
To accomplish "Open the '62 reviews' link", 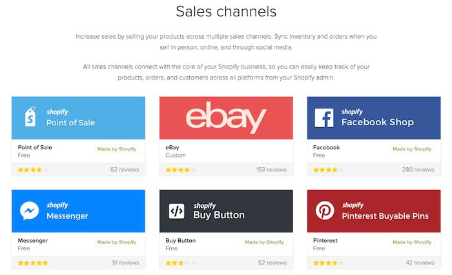I will [x=125, y=170].
